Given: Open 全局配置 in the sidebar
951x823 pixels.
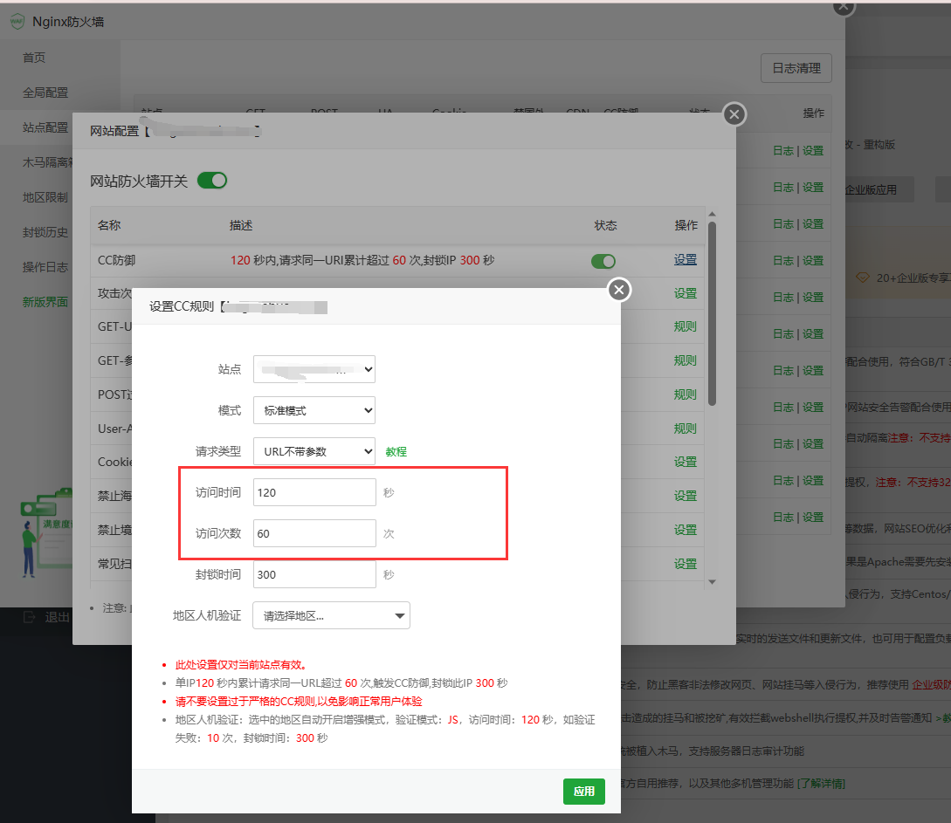Looking at the screenshot, I should click(x=45, y=93).
